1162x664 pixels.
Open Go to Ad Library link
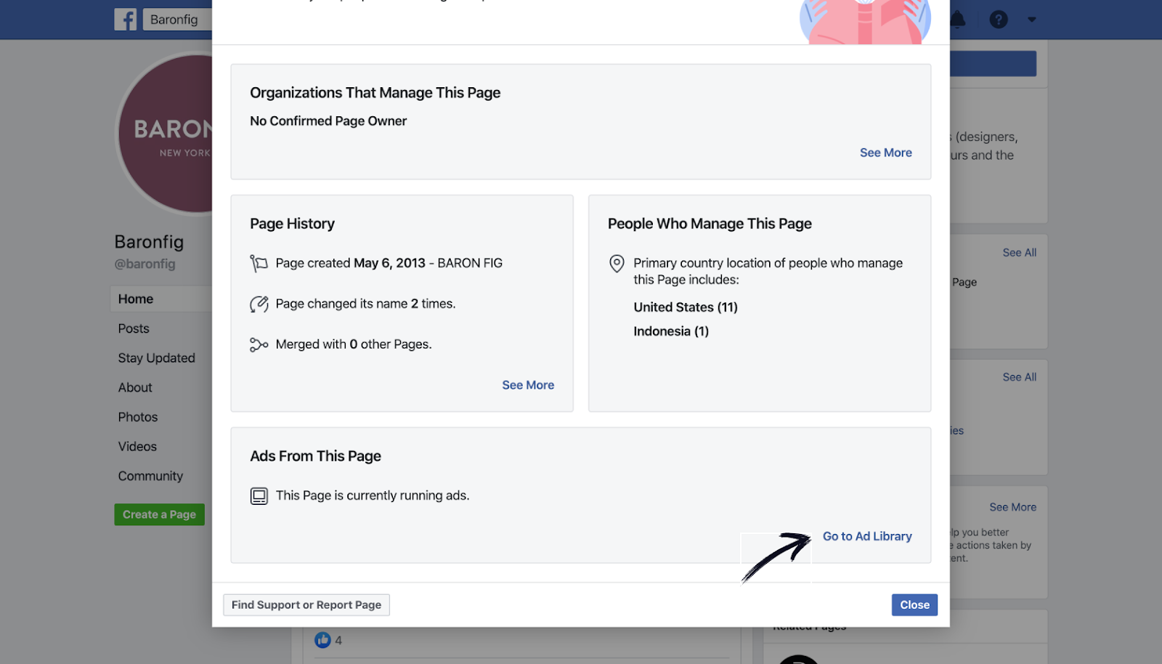867,536
